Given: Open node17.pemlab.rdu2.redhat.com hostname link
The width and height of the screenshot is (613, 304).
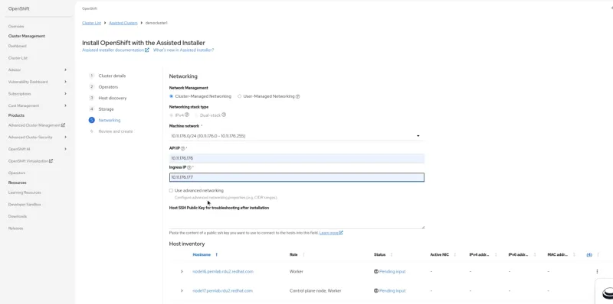Looking at the screenshot, I should pyautogui.click(x=222, y=291).
